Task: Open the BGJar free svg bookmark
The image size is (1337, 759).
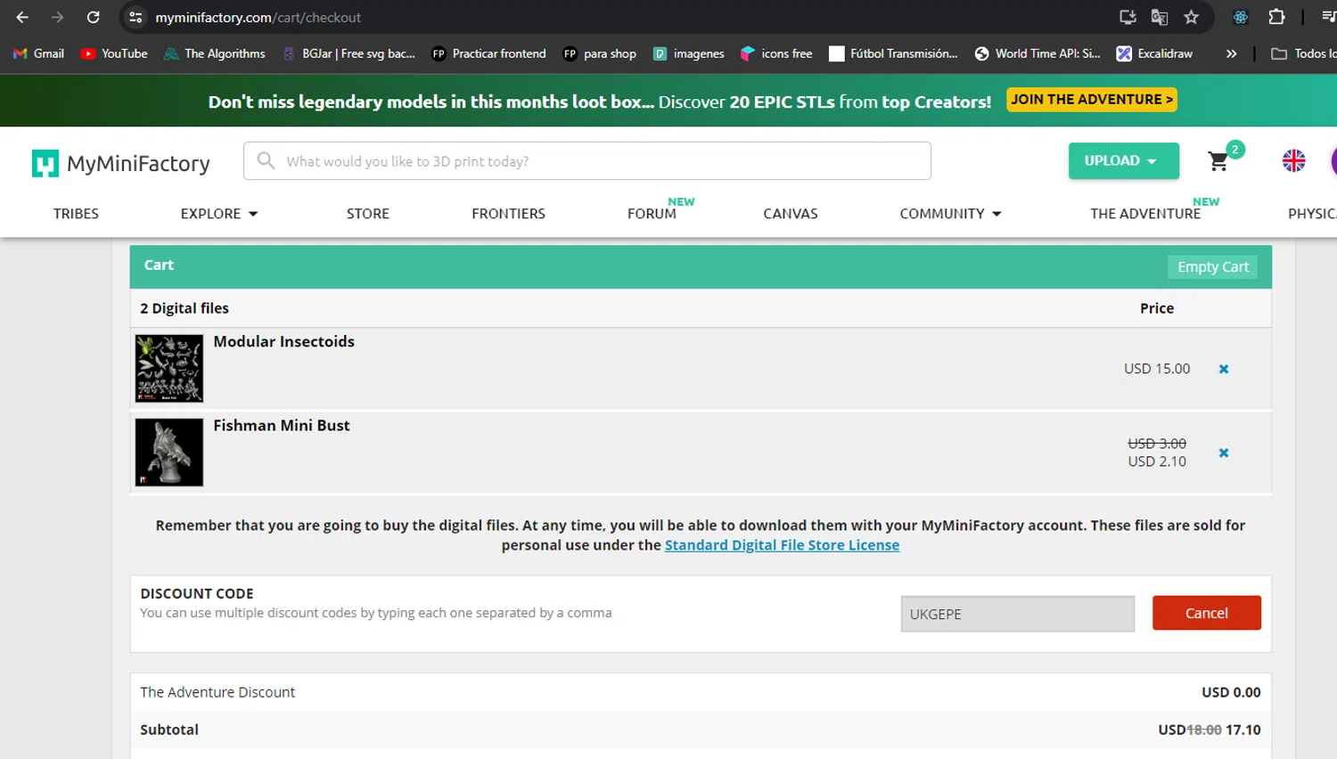Action: click(x=349, y=53)
